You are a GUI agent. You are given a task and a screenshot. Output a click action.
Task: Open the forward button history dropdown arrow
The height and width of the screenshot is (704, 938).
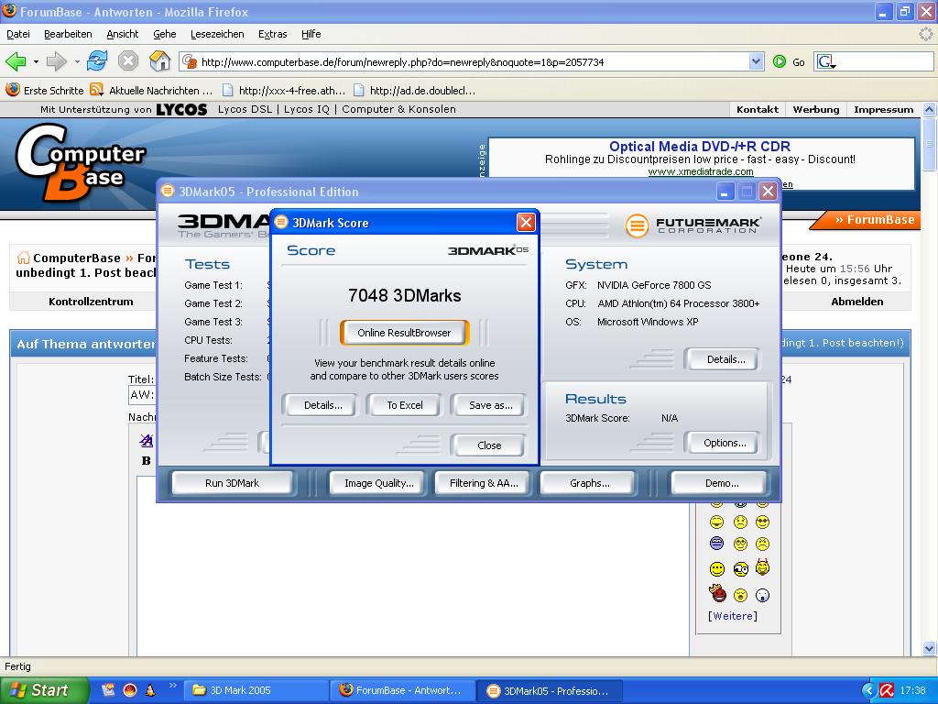(77, 61)
